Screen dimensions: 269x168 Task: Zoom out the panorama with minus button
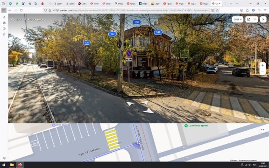pyautogui.click(x=262, y=71)
